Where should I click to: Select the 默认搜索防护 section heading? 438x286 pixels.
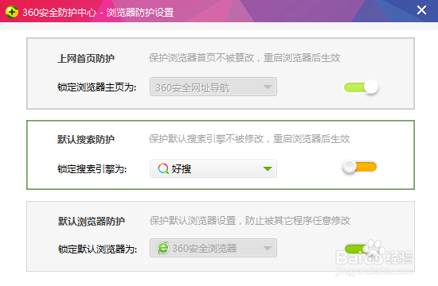click(x=86, y=139)
